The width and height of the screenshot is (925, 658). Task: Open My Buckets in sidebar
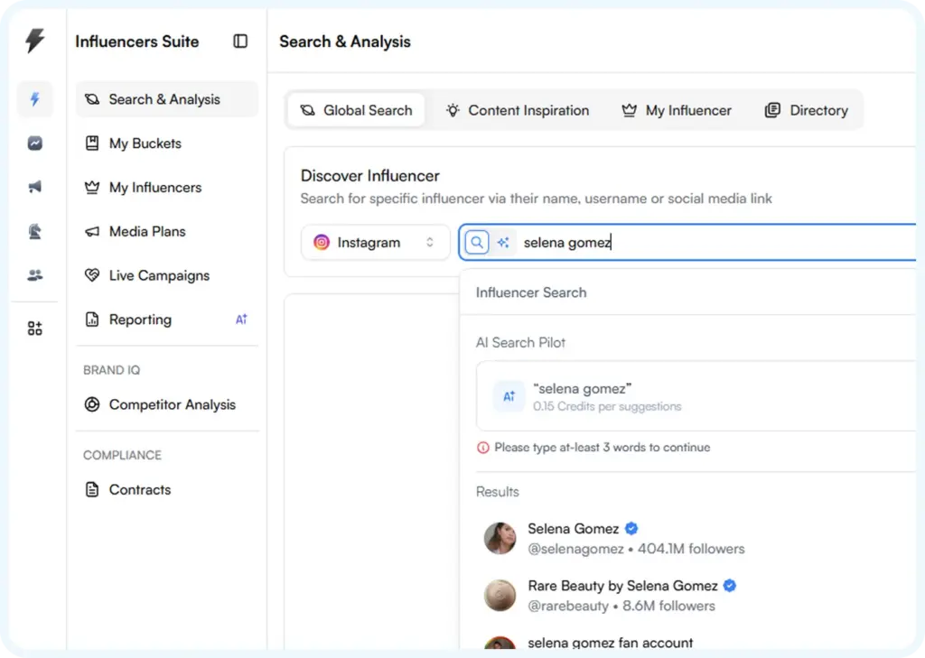(x=167, y=144)
